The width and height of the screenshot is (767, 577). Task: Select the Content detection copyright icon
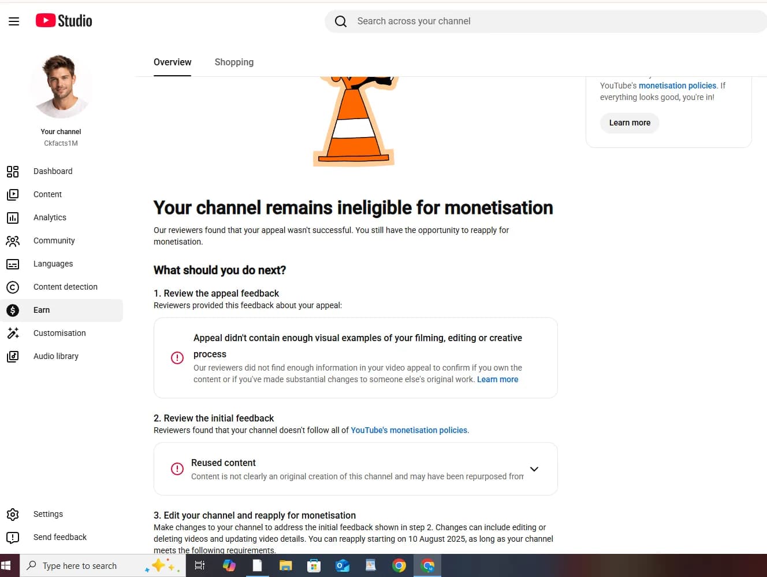pyautogui.click(x=13, y=287)
